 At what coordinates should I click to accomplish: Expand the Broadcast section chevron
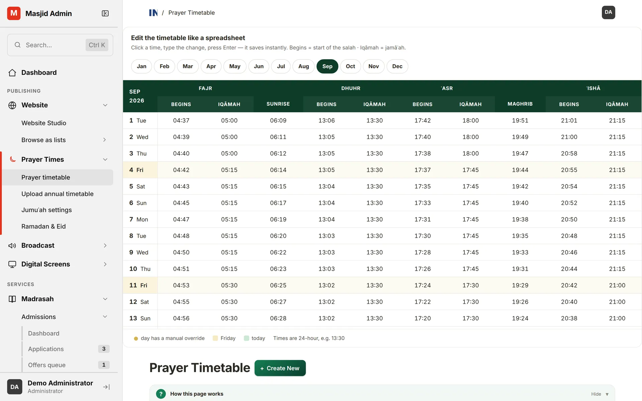(105, 246)
